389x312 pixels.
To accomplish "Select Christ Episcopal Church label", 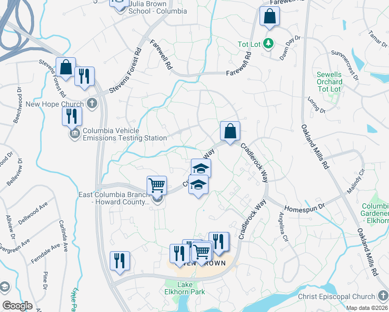I will pos(336,296).
